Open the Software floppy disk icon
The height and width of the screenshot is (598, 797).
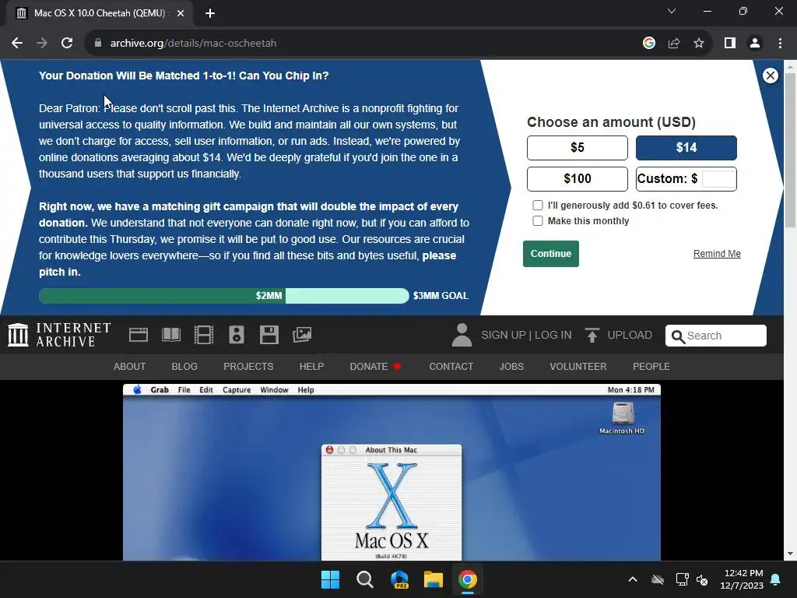click(269, 335)
